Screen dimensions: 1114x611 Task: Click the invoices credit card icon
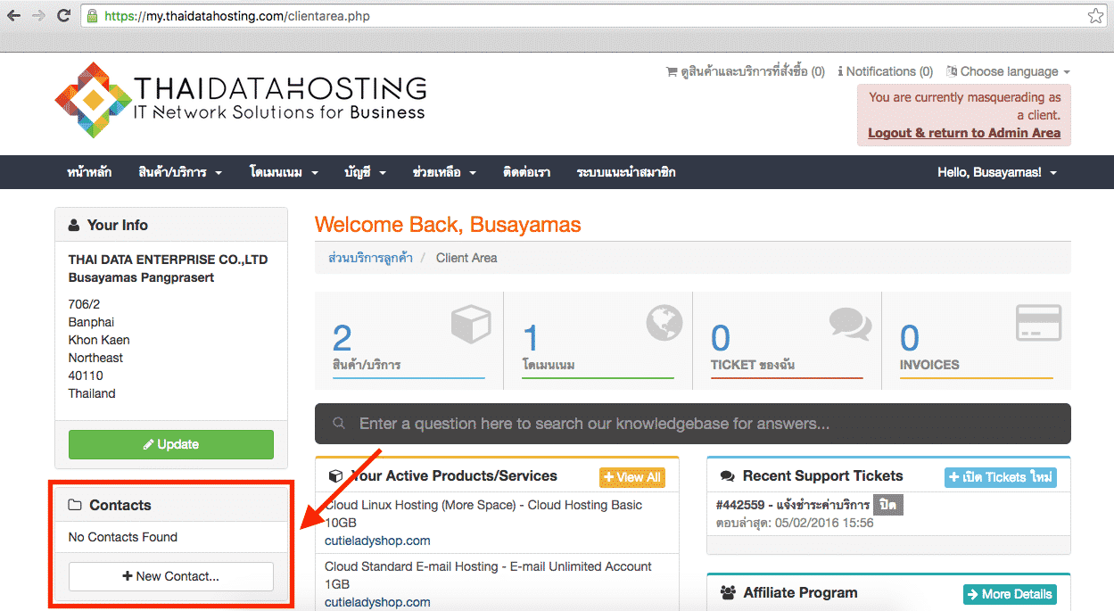click(1039, 323)
